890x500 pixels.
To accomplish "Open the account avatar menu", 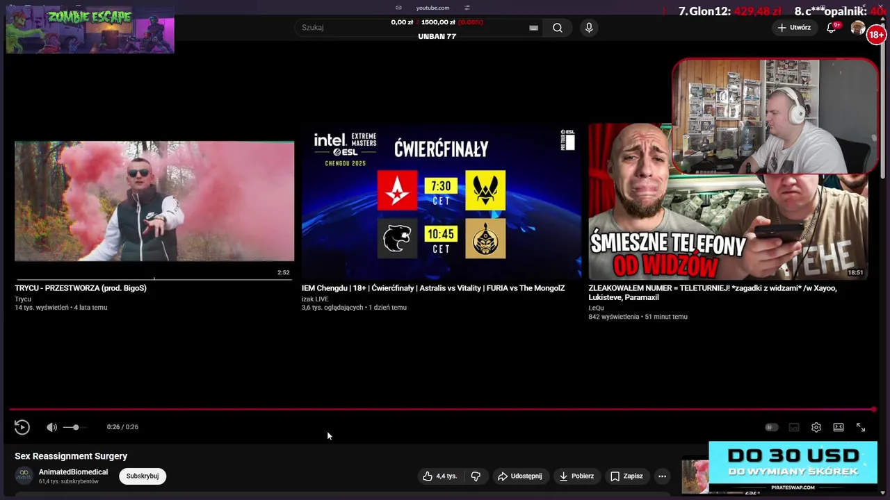I will tap(858, 28).
